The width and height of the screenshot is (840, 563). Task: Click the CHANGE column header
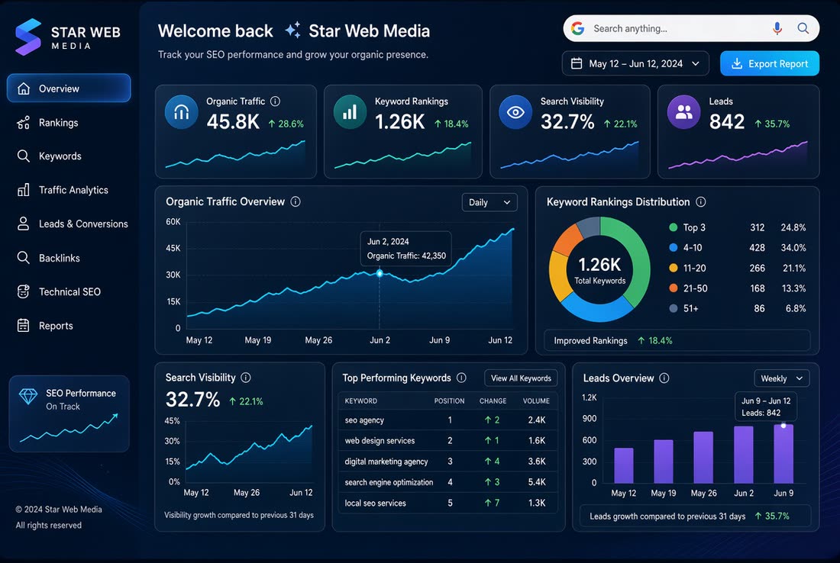click(493, 401)
